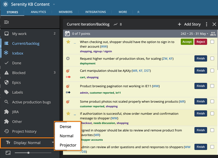Select the checkbox for the checkout sign-in story

[x=212, y=42]
